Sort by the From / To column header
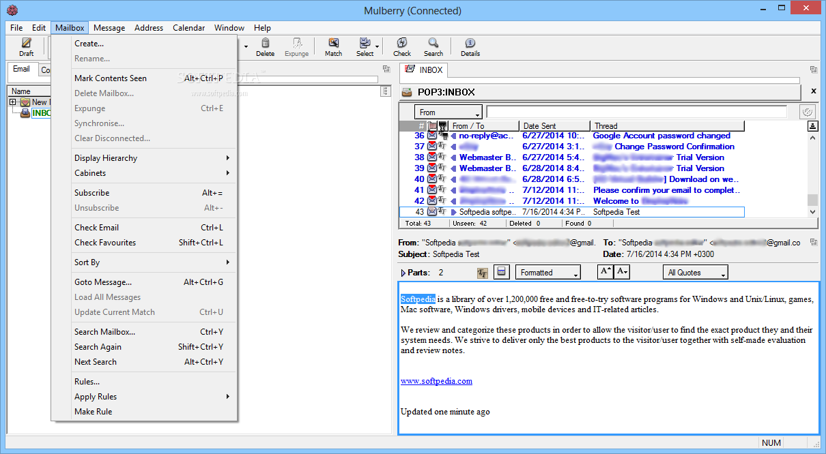This screenshot has height=454, width=826. click(483, 126)
